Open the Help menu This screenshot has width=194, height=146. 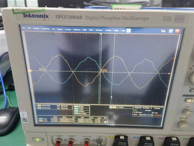(x=123, y=31)
